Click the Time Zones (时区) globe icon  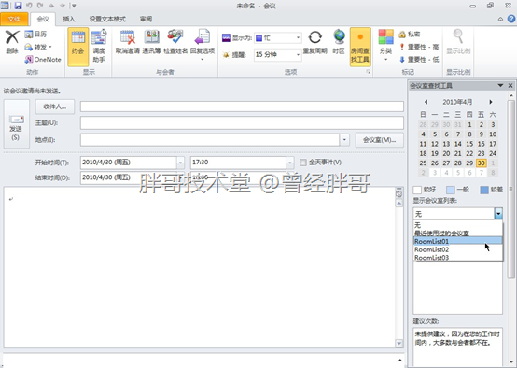[339, 36]
